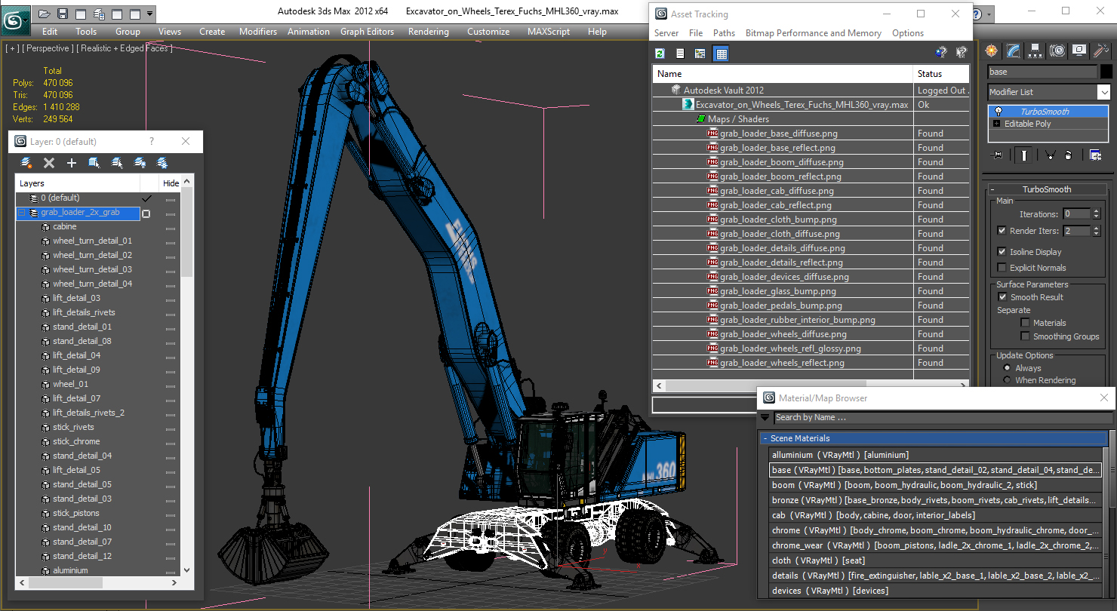This screenshot has width=1117, height=611.
Task: Open the Paths menu in Asset Tracking
Action: tap(724, 33)
